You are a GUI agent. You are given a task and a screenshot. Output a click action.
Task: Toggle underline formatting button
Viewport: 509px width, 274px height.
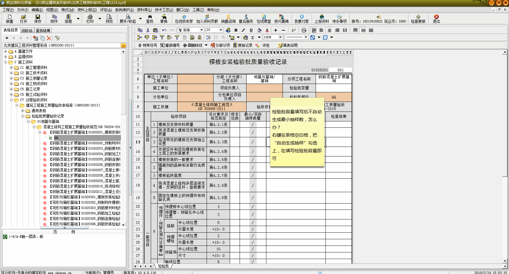click(x=251, y=30)
